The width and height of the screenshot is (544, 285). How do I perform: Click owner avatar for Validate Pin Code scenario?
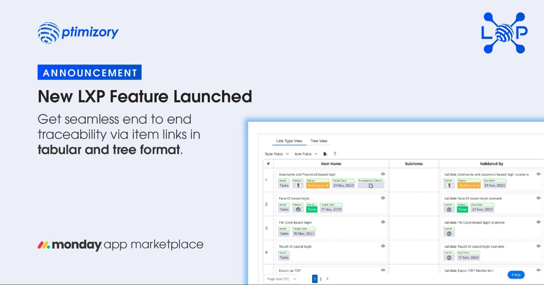pyautogui.click(x=449, y=234)
